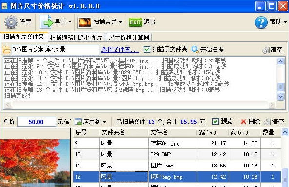This screenshot has height=187, width=289.
Task: Click the yellow folder icon beside path
Action: point(6,49)
